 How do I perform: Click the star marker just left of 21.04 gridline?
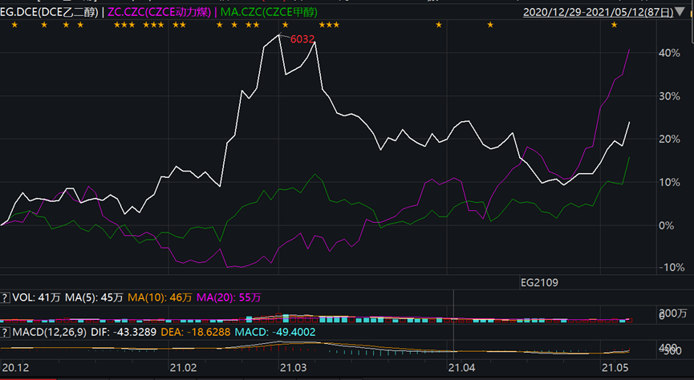point(439,25)
